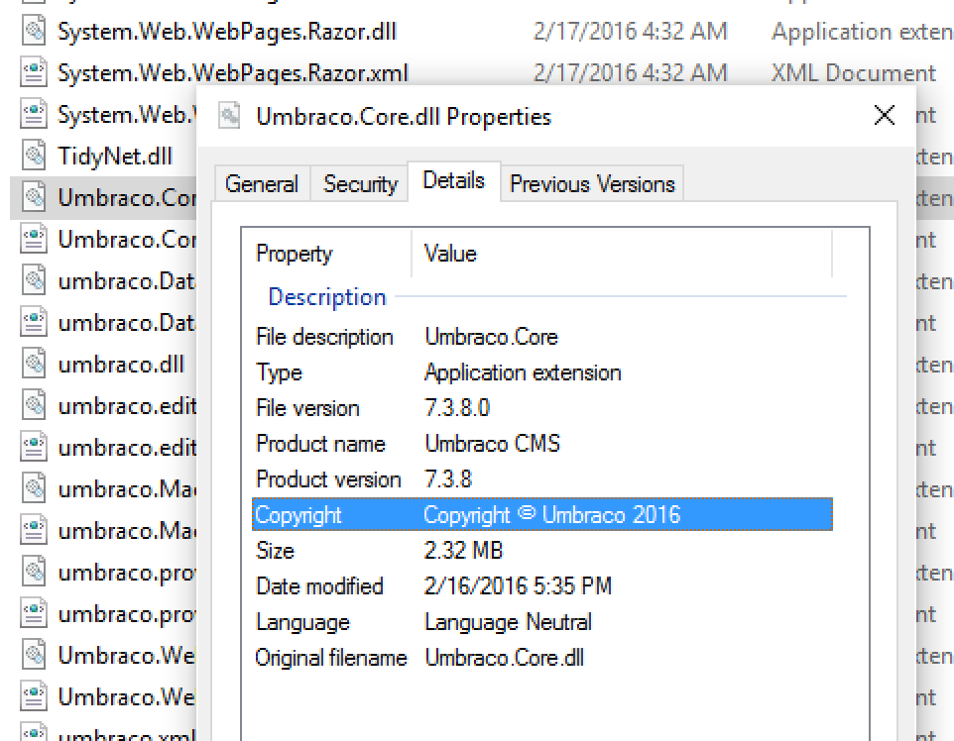Viewport: 954px width, 741px height.
Task: Click the highlighted Copyright property row
Action: coord(542,515)
